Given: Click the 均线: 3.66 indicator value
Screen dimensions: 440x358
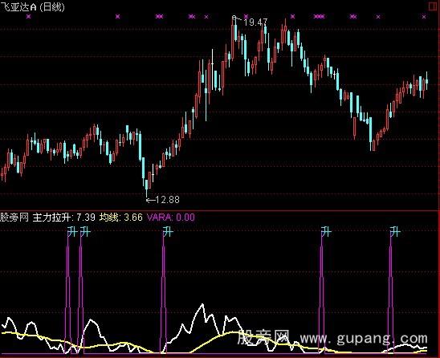Looking at the screenshot, I should [121, 218].
